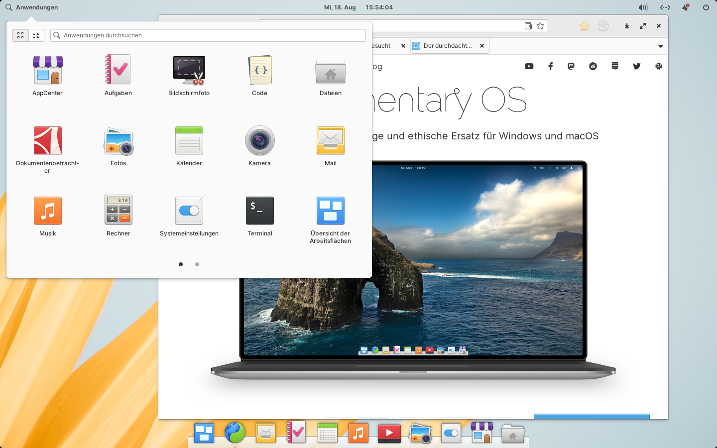This screenshot has width=717, height=448.
Task: Open the YouTube link on the webpage
Action: [x=529, y=66]
